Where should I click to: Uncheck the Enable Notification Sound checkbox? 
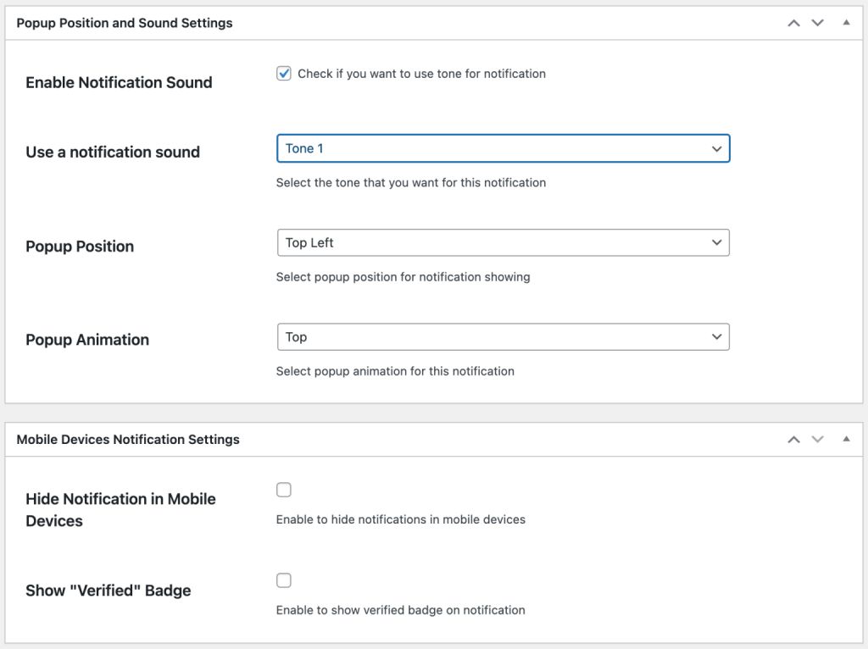click(284, 73)
